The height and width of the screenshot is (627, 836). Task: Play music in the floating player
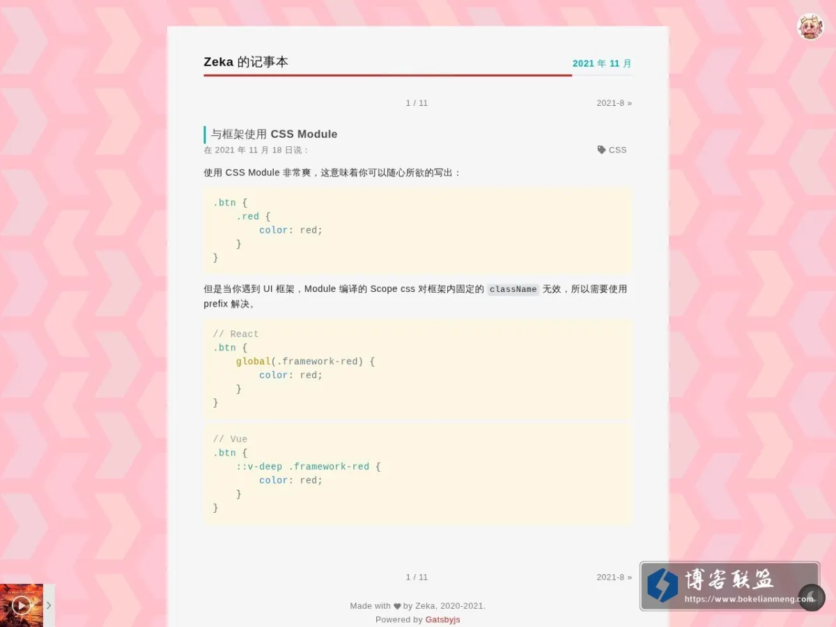click(x=22, y=605)
